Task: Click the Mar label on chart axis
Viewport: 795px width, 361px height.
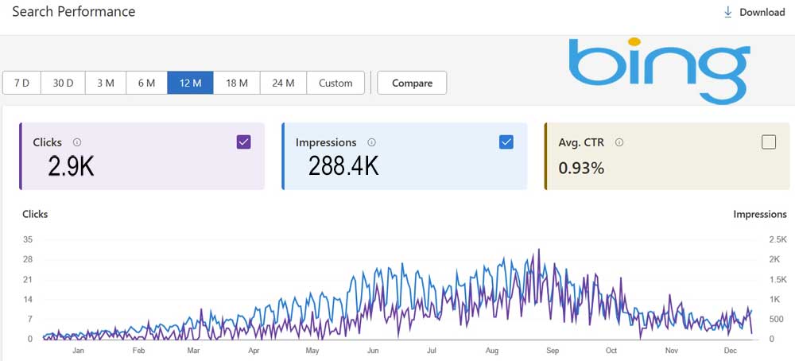Action: point(193,351)
